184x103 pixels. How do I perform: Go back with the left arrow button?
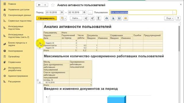pyautogui.click(x=39, y=5)
